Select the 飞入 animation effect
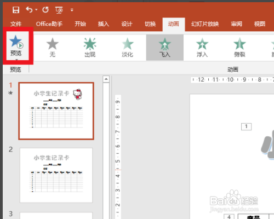The height and width of the screenshot is (219, 274). click(165, 48)
